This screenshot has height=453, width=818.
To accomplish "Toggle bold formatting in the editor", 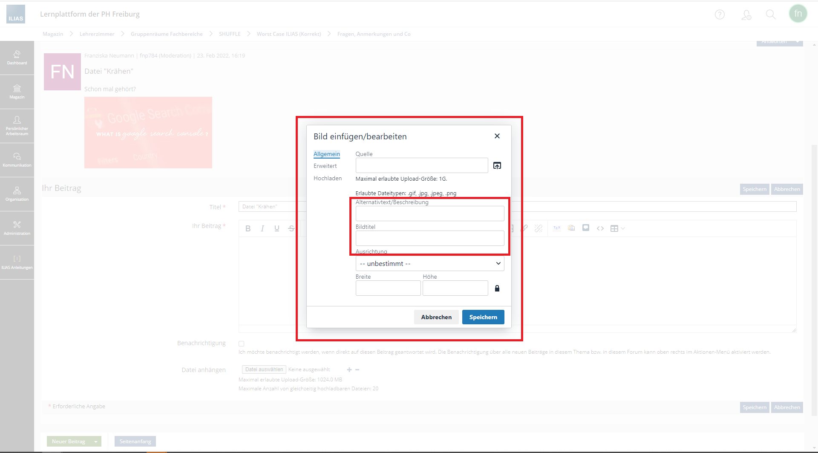I will (x=248, y=228).
